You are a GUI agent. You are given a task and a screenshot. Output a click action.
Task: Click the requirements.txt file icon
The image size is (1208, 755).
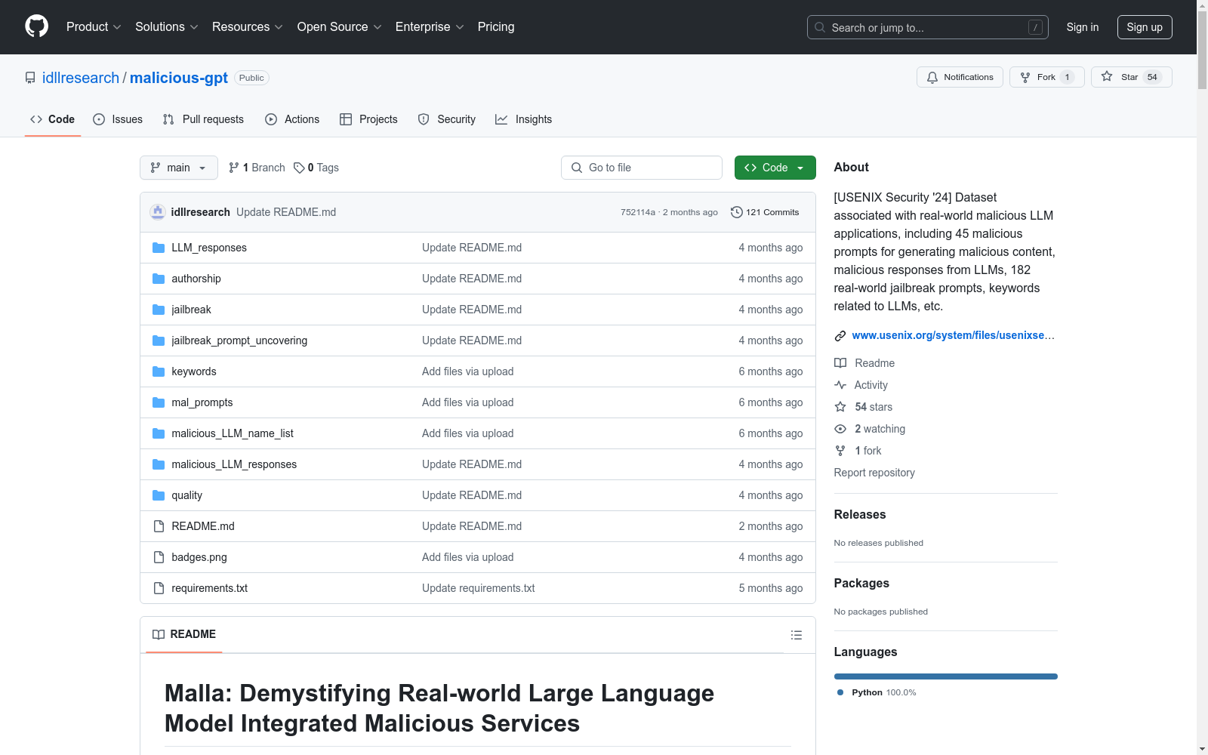[x=159, y=588]
